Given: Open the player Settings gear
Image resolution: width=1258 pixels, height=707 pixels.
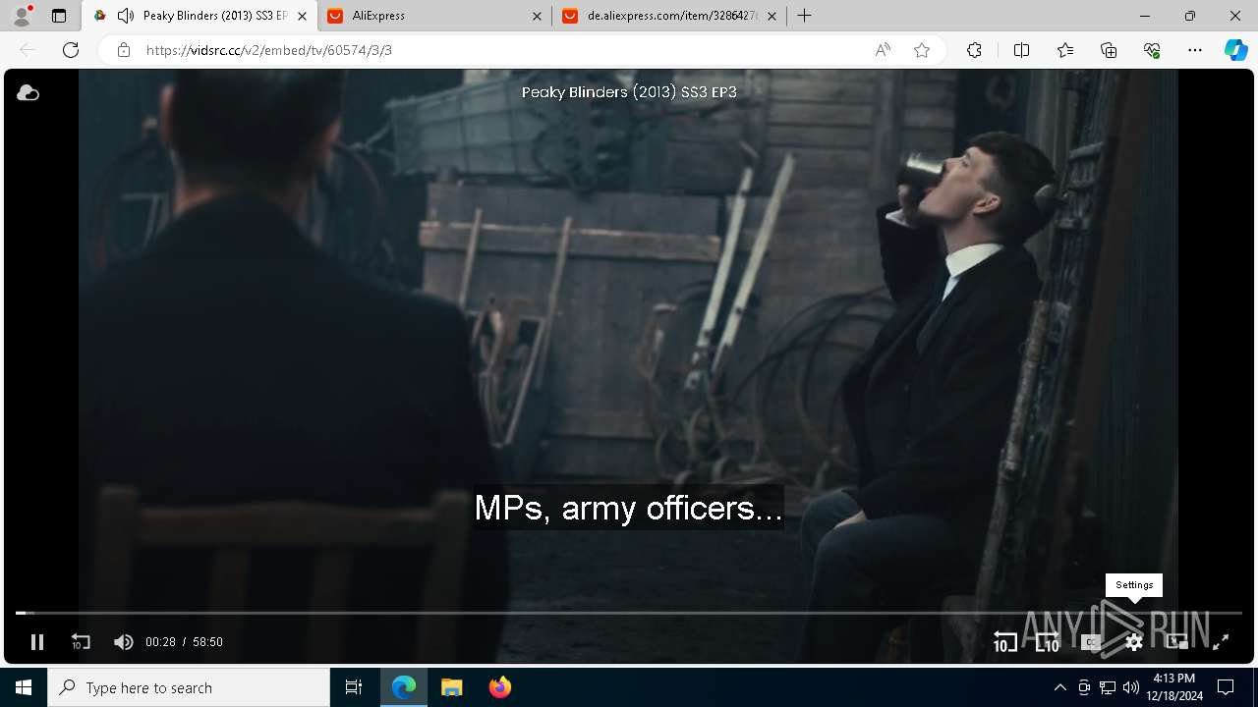Looking at the screenshot, I should (x=1134, y=642).
